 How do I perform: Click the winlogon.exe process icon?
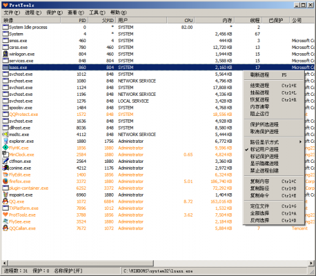click(x=6, y=54)
